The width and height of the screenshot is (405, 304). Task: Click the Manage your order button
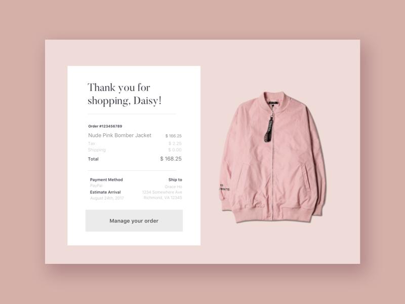point(134,220)
